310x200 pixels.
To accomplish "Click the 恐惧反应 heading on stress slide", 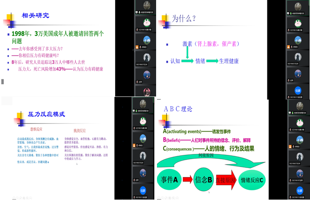I will [37, 130].
